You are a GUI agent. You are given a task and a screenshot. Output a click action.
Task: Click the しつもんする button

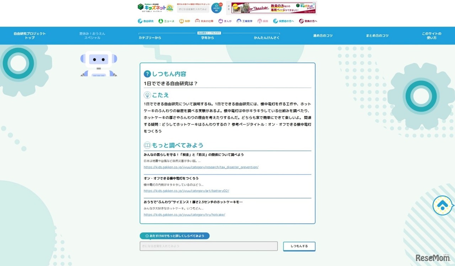point(299,246)
